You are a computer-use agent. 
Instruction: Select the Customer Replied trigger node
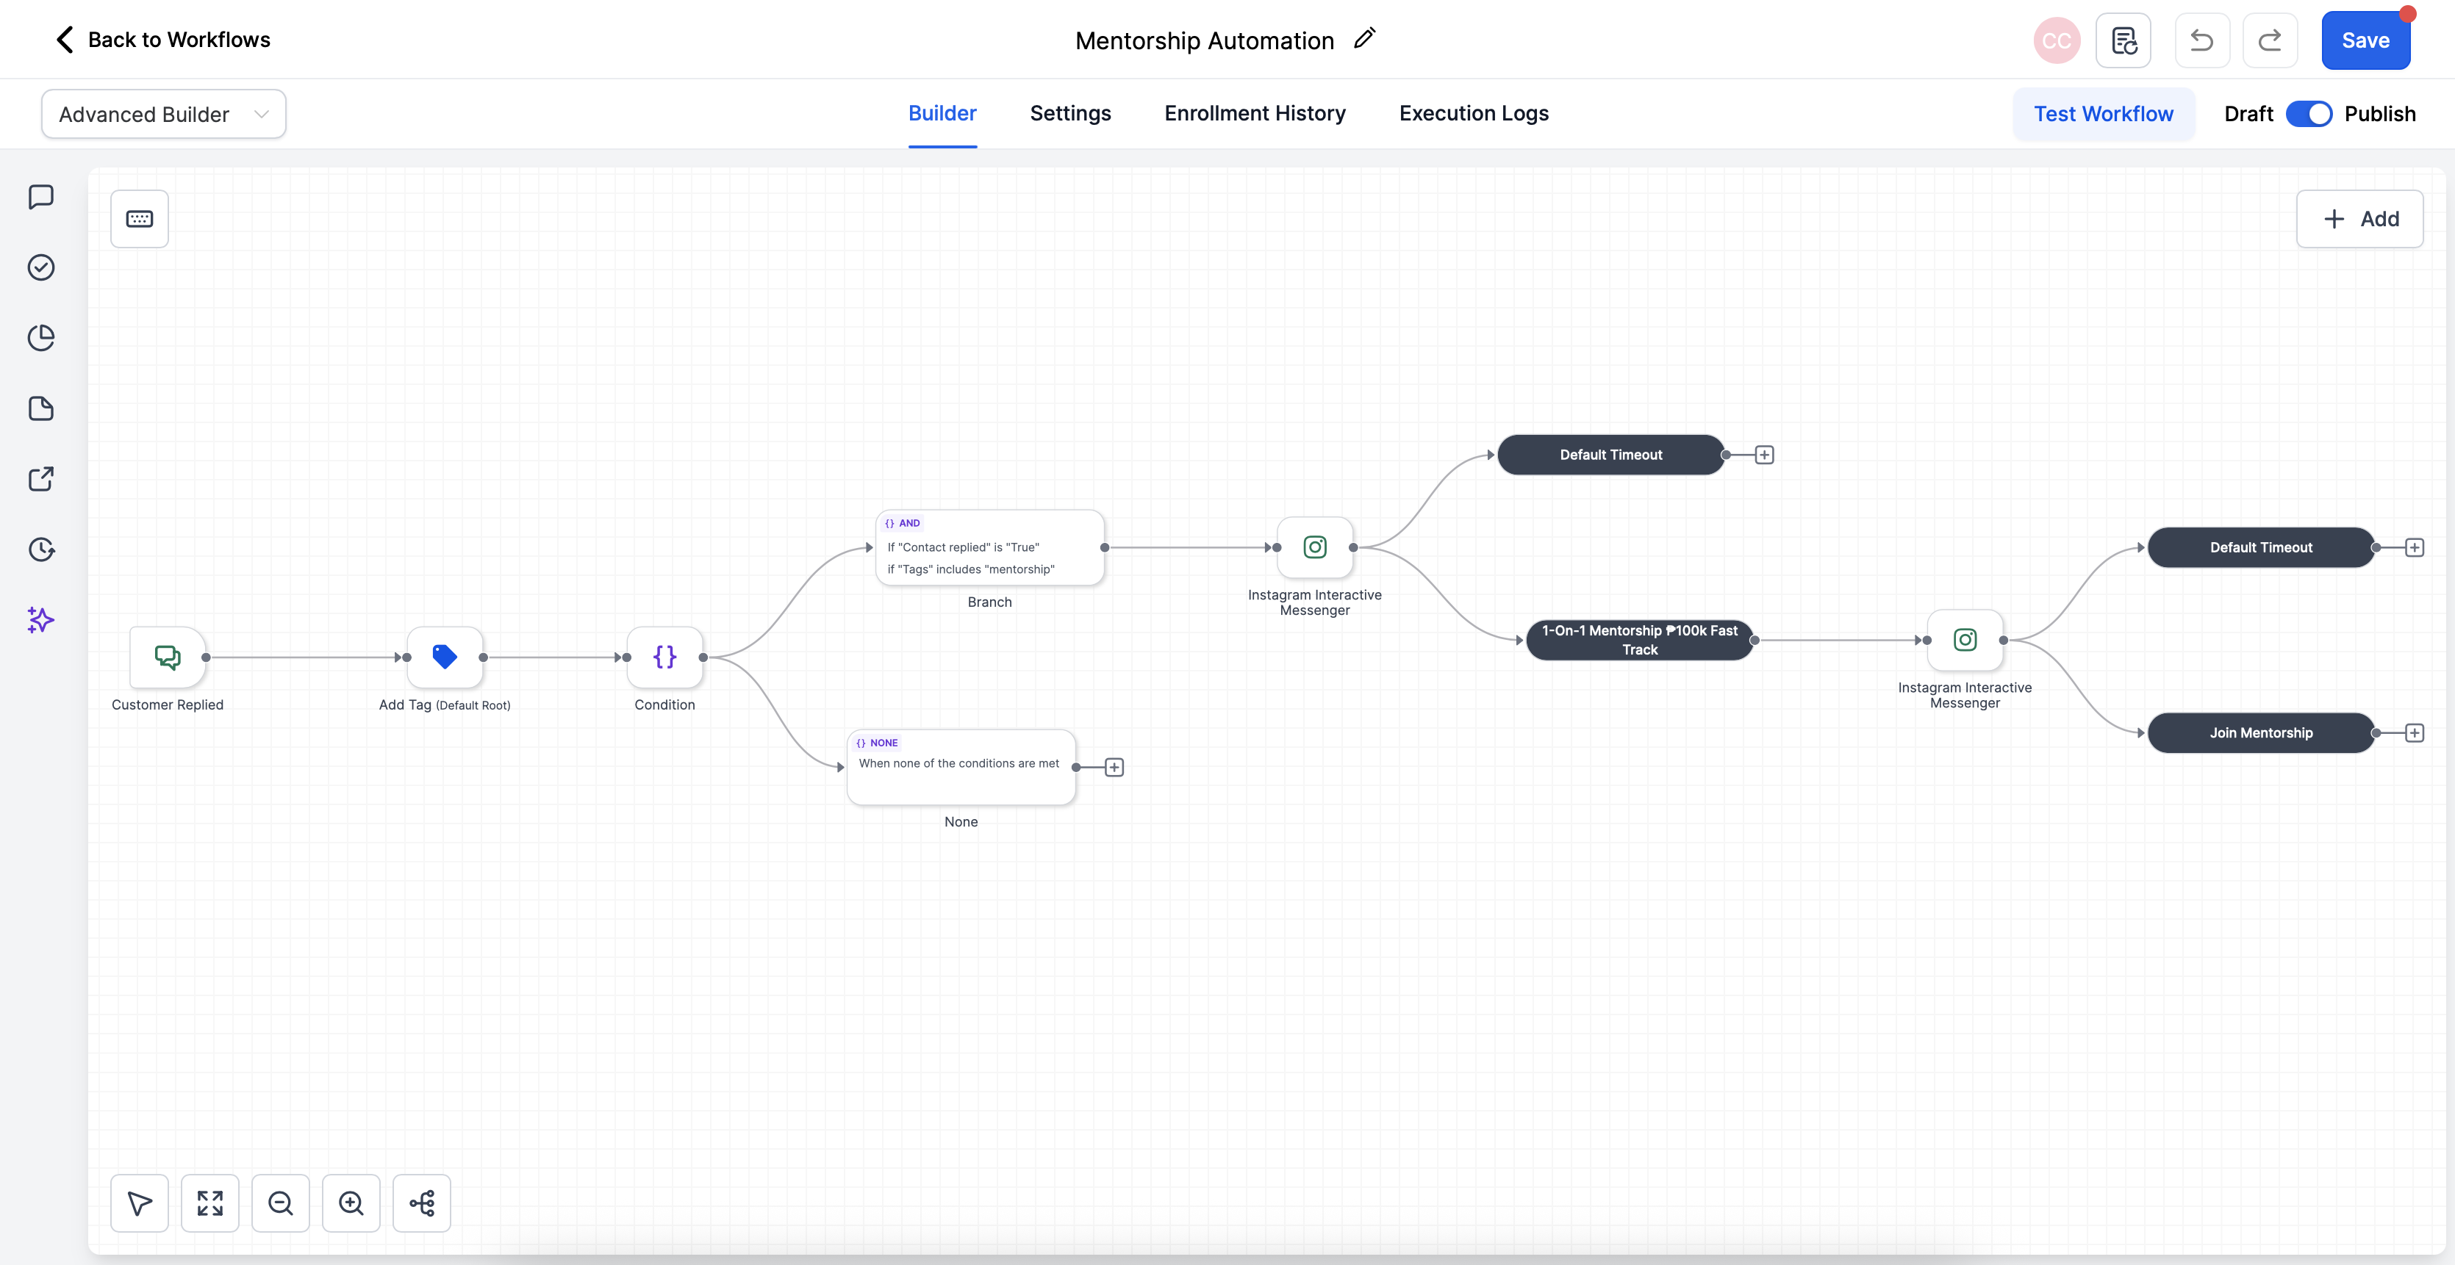coord(168,657)
